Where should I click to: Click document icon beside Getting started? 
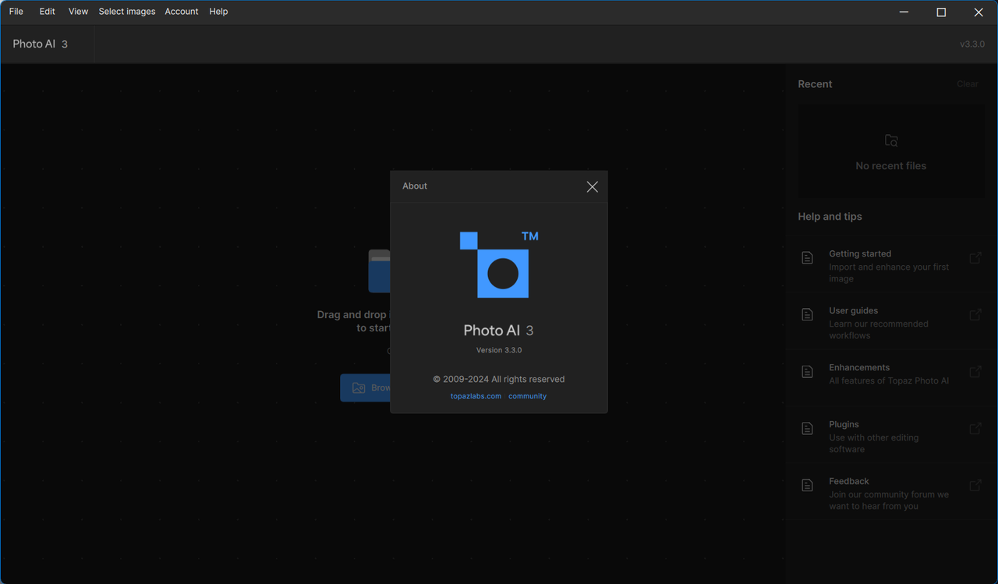point(808,257)
